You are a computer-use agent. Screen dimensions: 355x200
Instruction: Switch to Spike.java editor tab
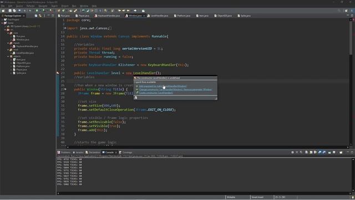tap(244, 16)
